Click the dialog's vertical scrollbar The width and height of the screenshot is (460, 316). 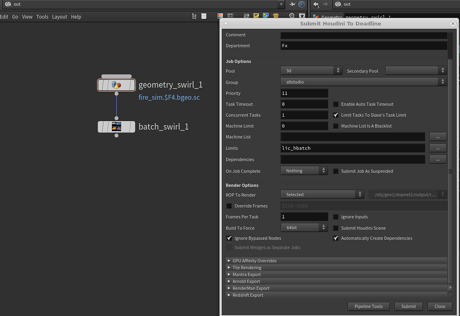[450, 171]
